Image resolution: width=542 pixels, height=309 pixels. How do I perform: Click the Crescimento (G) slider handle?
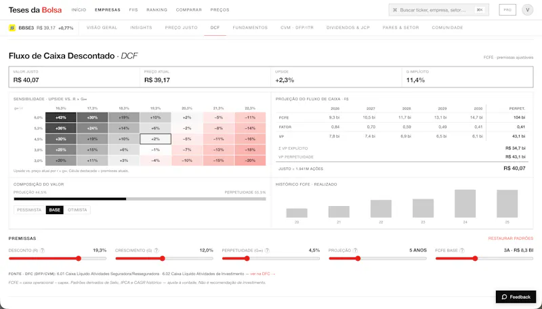163,258
